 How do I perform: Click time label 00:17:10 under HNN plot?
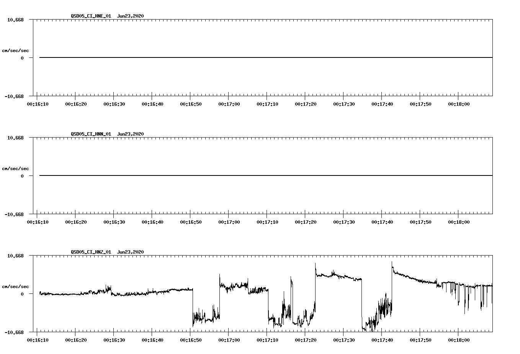(267, 222)
